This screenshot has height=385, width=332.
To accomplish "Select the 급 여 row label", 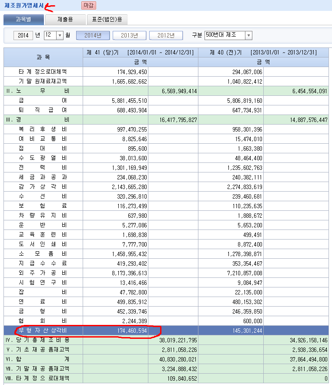I will pyautogui.click(x=43, y=101).
